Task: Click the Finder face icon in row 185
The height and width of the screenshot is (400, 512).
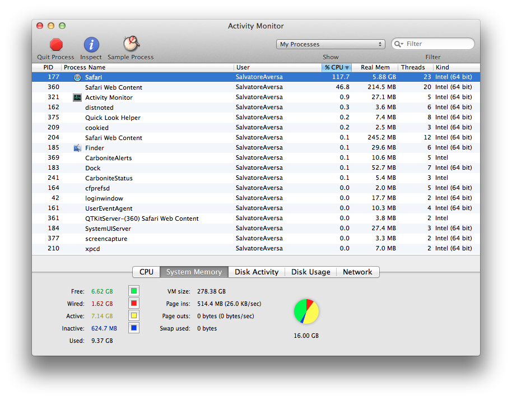Action: 77,148
